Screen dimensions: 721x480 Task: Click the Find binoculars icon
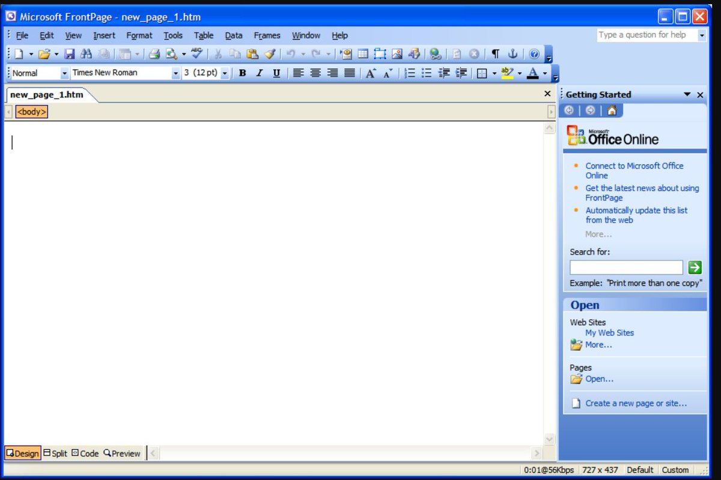click(x=87, y=54)
